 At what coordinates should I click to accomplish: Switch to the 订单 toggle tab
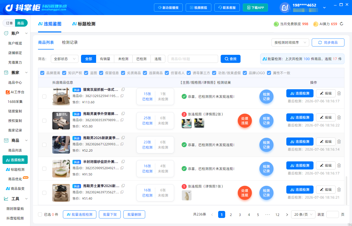tap(9, 23)
